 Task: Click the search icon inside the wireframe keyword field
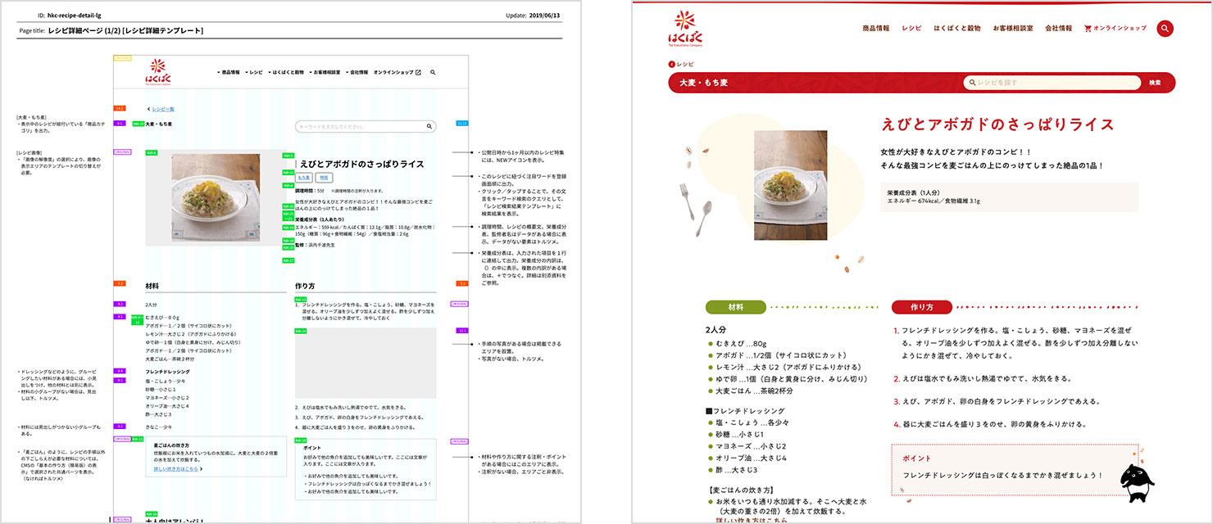(429, 127)
